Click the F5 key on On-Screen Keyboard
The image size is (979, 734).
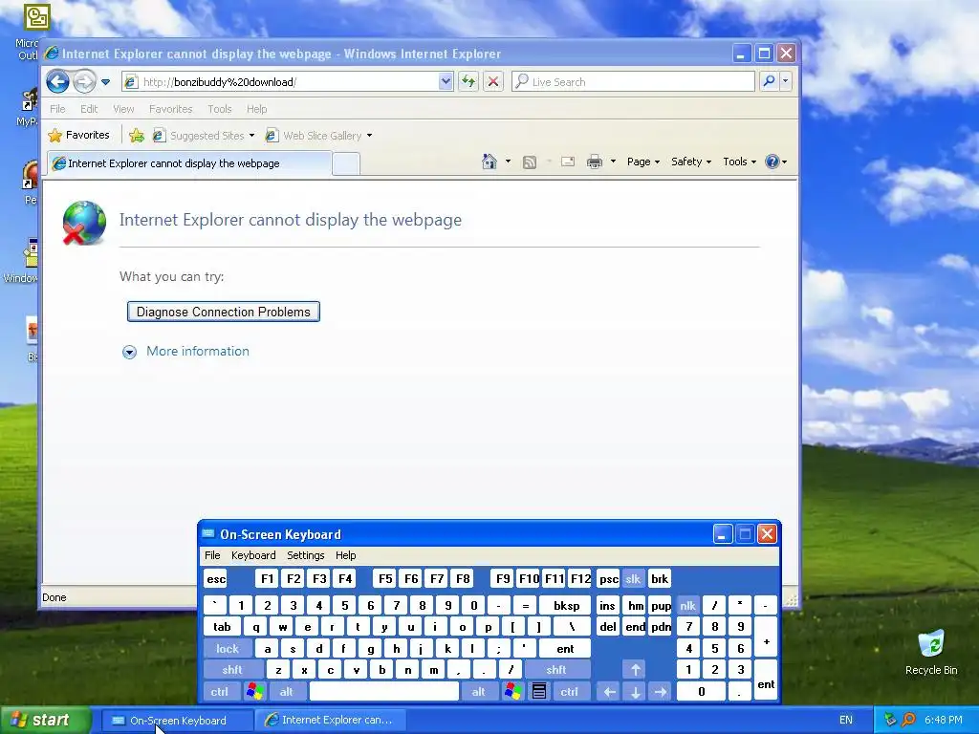(x=385, y=579)
